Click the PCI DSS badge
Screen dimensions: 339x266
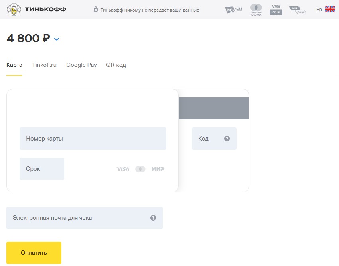click(x=234, y=10)
